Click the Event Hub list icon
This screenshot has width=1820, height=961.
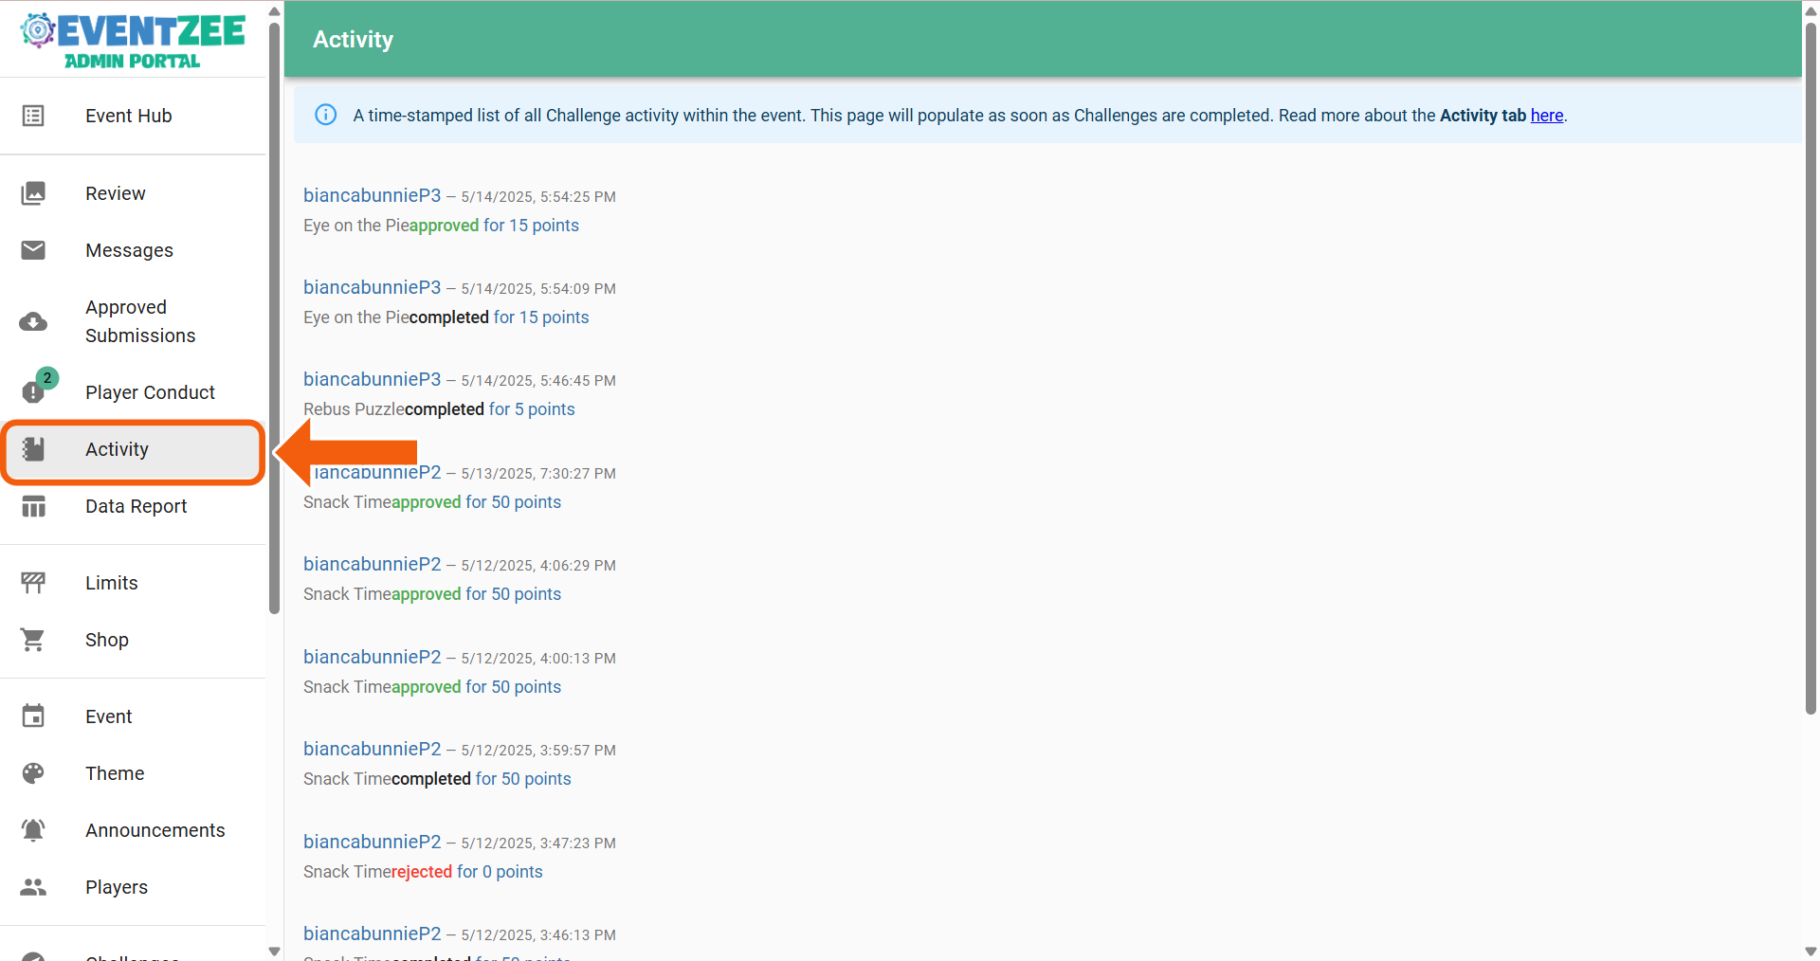tap(33, 116)
